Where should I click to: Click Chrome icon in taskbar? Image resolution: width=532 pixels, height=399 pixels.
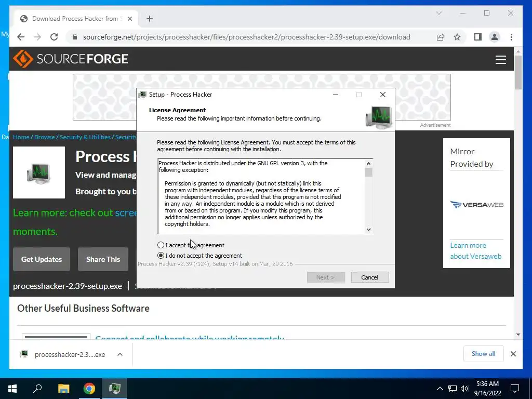89,389
